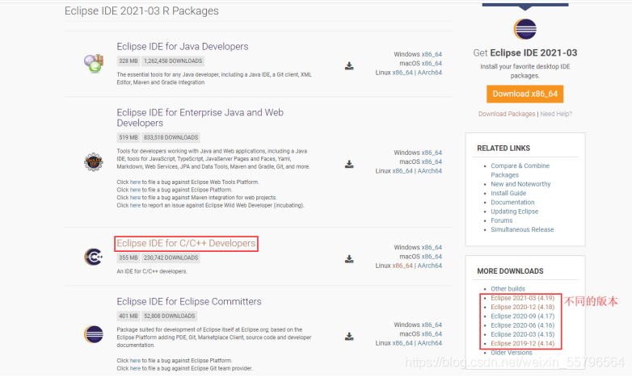Viewport: 632px width, 377px height.
Task: Select macOS x86_64 for C/C++ Developers
Action: pos(432,257)
